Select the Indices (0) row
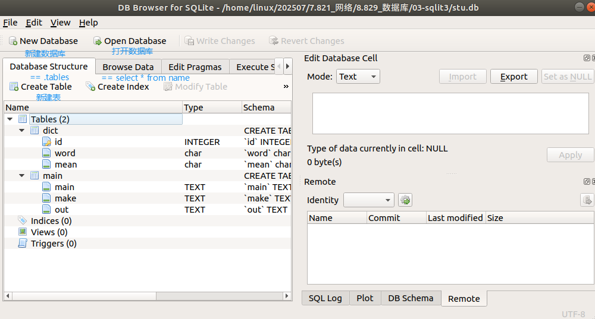The height and width of the screenshot is (319, 595). point(148,221)
